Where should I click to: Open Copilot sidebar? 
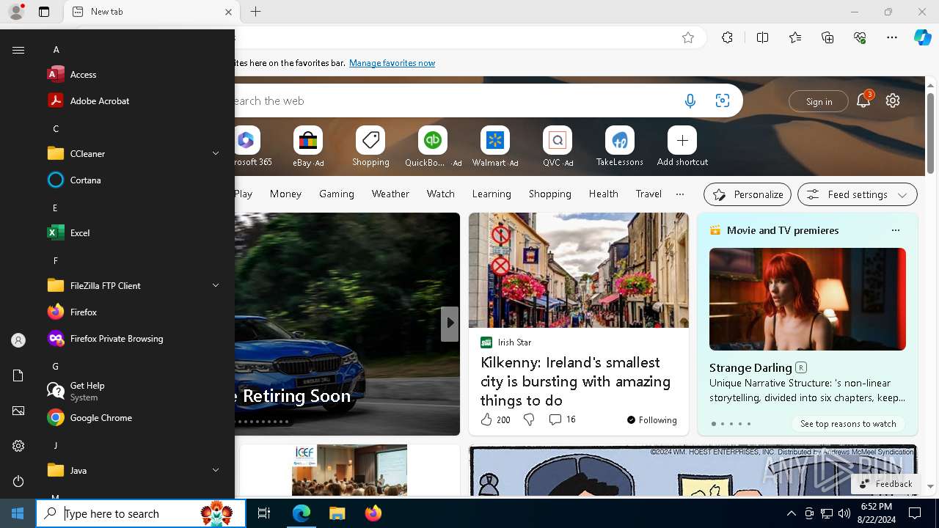point(922,37)
